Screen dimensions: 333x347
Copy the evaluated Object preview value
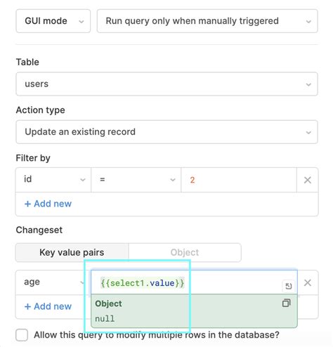(x=286, y=303)
